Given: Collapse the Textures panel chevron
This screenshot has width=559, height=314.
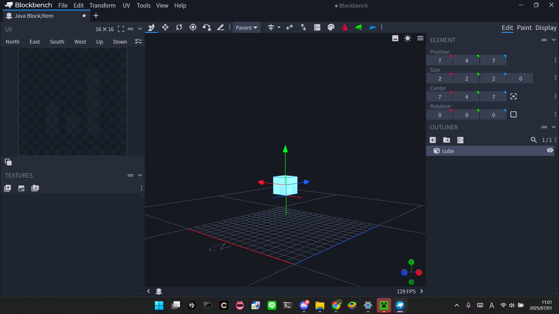Looking at the screenshot, I should coord(140,175).
